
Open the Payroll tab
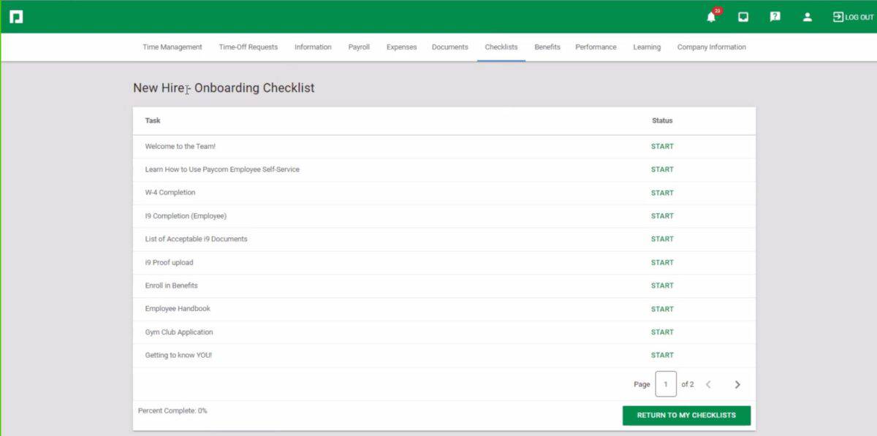(359, 47)
